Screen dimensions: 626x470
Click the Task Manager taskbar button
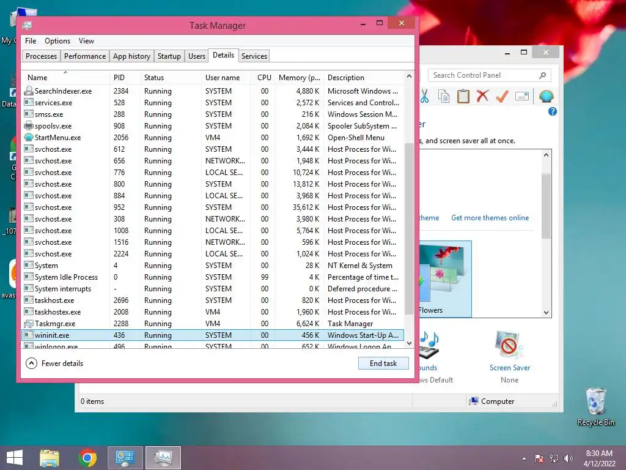tap(163, 458)
